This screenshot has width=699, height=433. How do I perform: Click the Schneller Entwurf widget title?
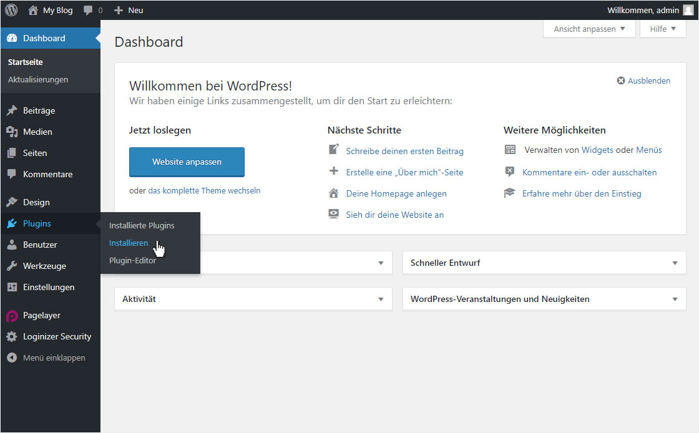pyautogui.click(x=446, y=263)
